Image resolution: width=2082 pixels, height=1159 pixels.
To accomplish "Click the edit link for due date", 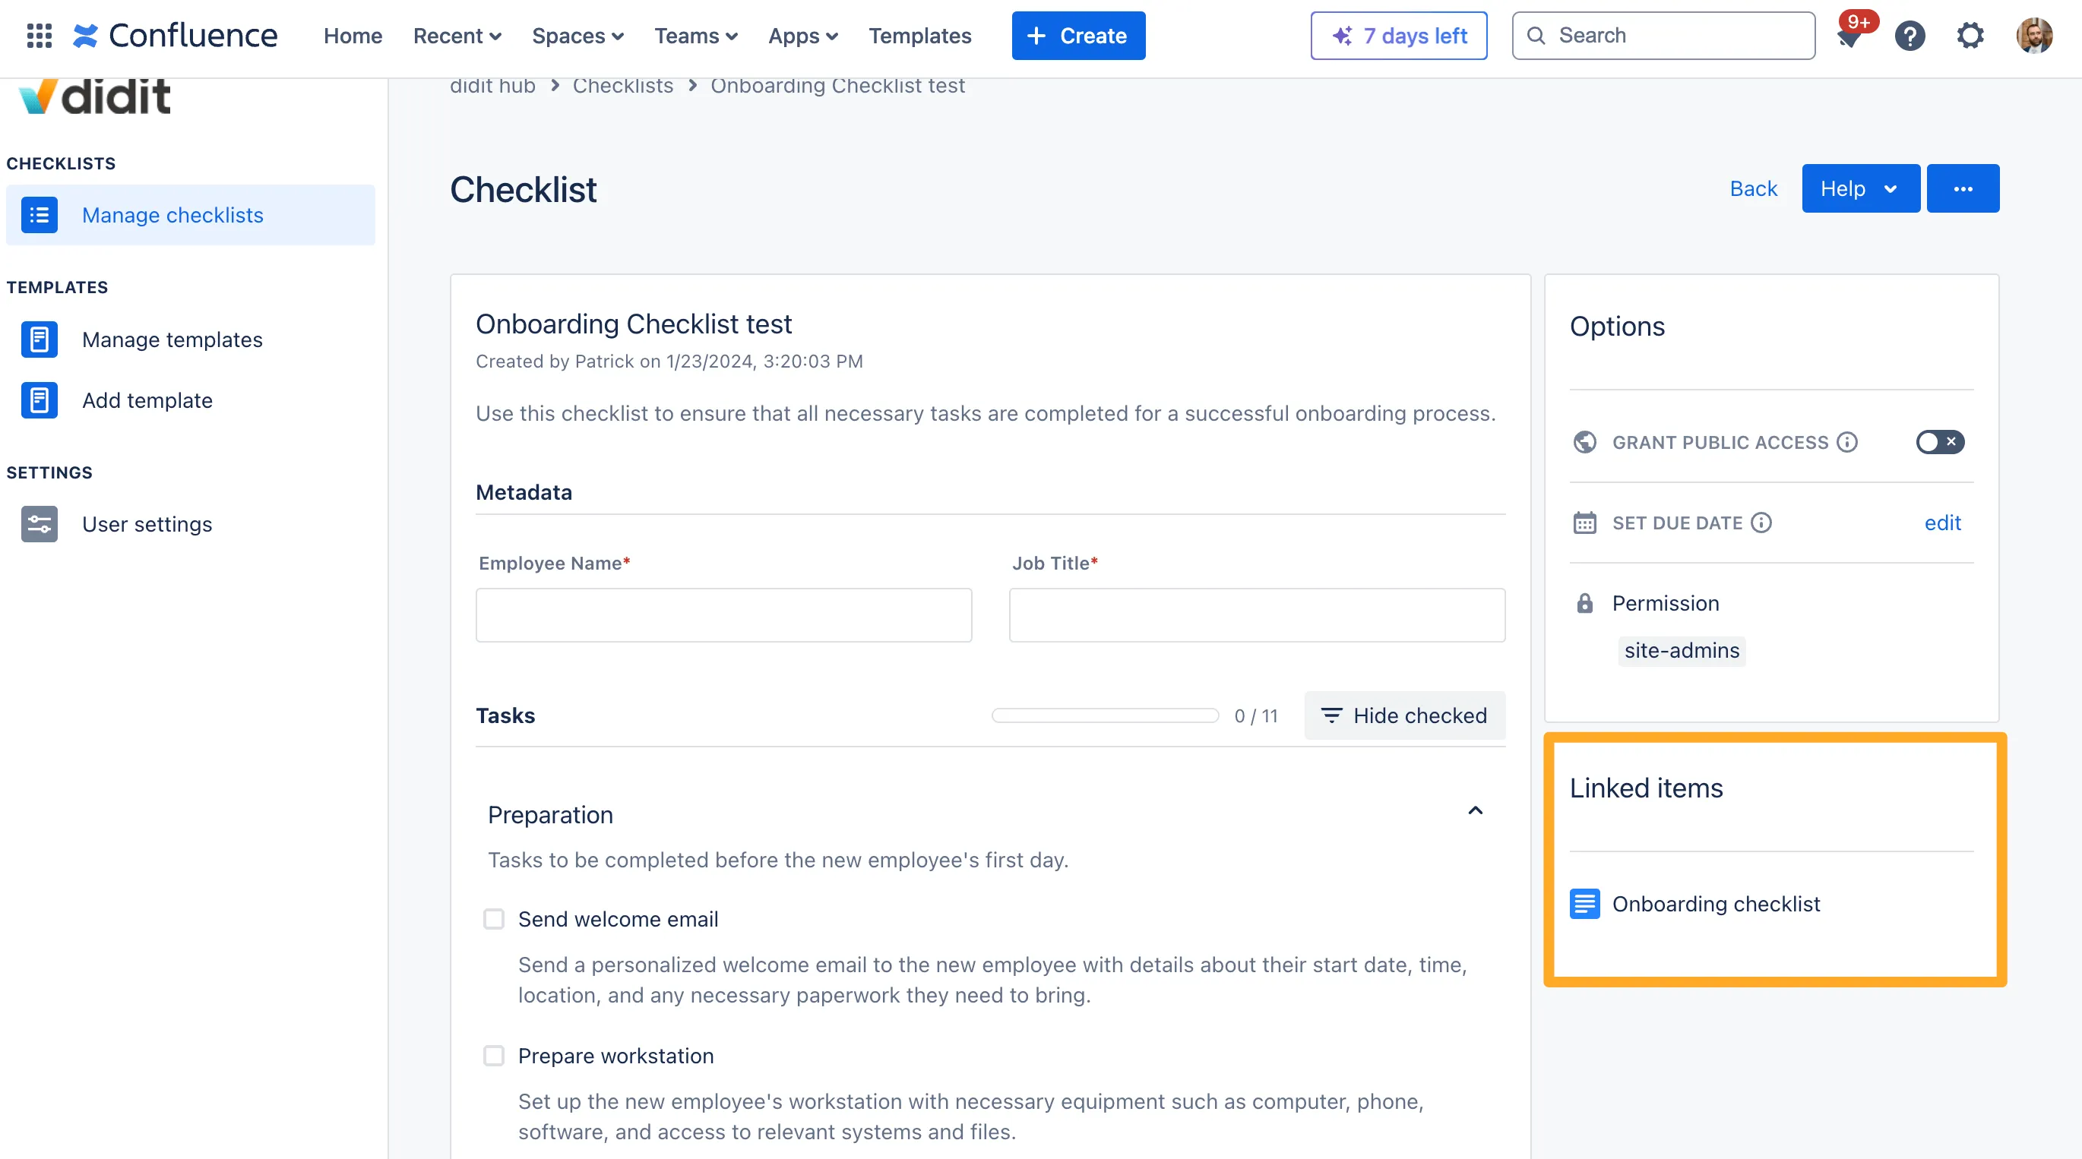I will tap(1943, 523).
